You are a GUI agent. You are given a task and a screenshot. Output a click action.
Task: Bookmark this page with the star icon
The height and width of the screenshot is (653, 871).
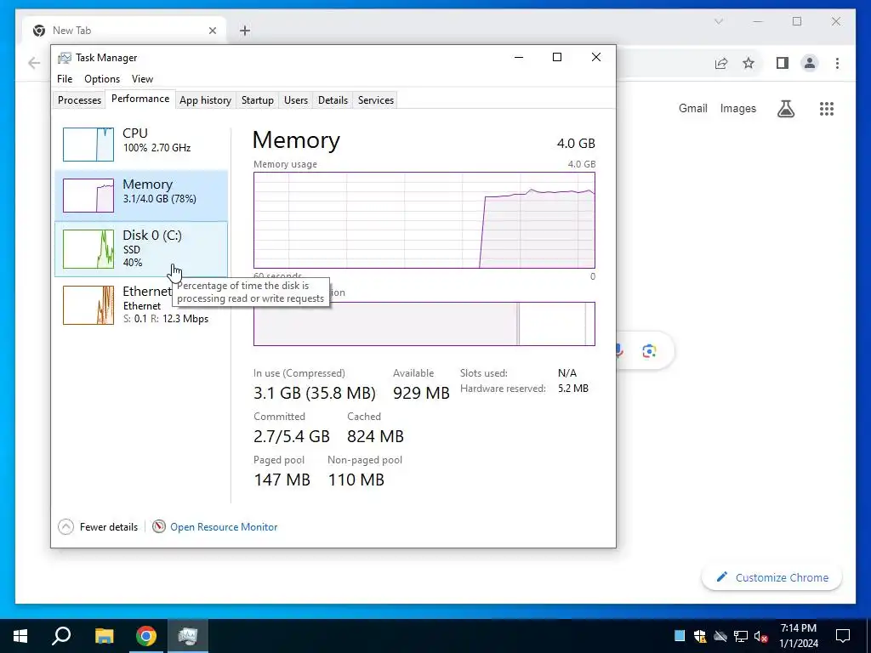pos(749,63)
